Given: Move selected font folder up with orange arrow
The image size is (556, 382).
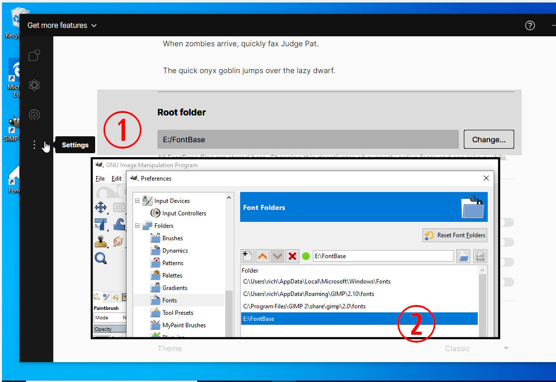Looking at the screenshot, I should point(263,256).
